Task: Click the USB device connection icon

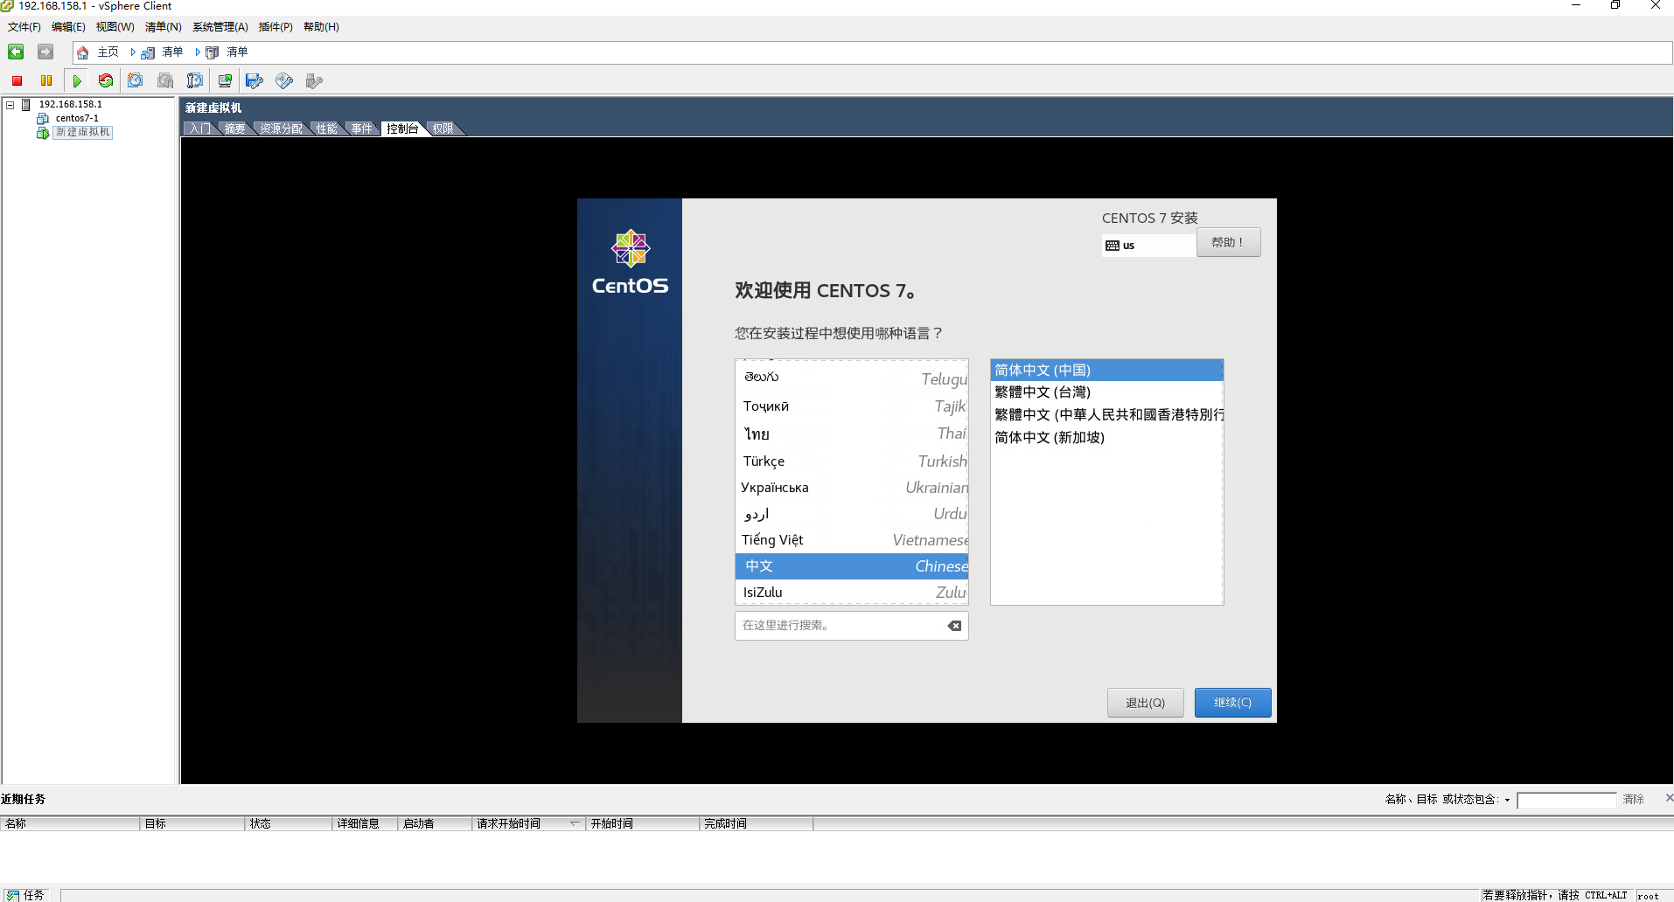Action: coord(314,80)
